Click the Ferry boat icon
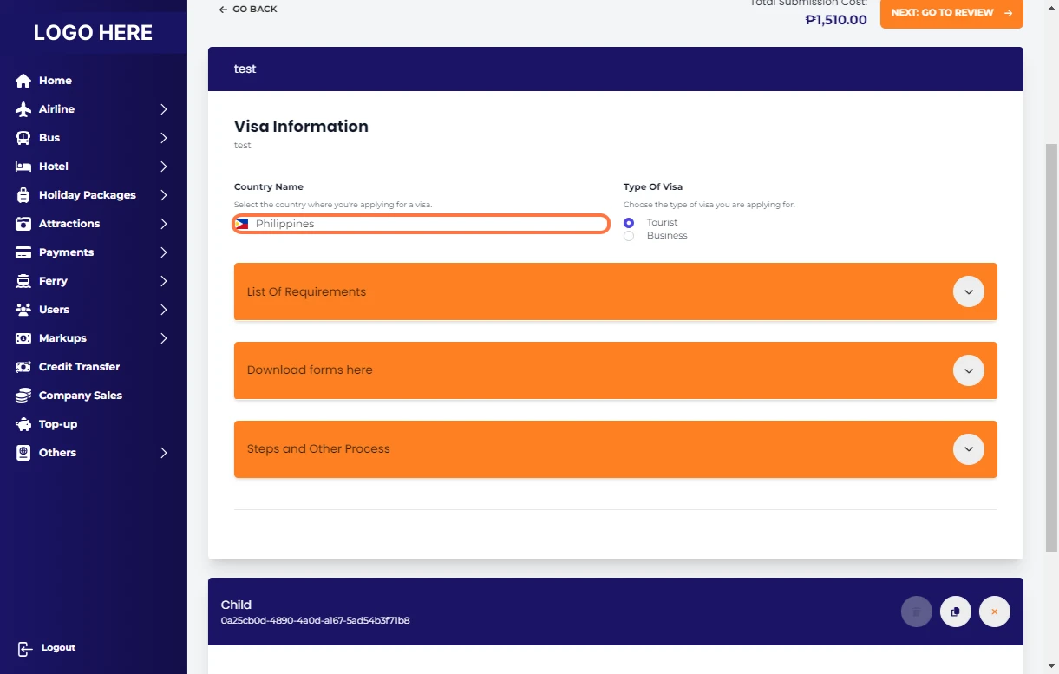1059x674 pixels. [x=23, y=281]
